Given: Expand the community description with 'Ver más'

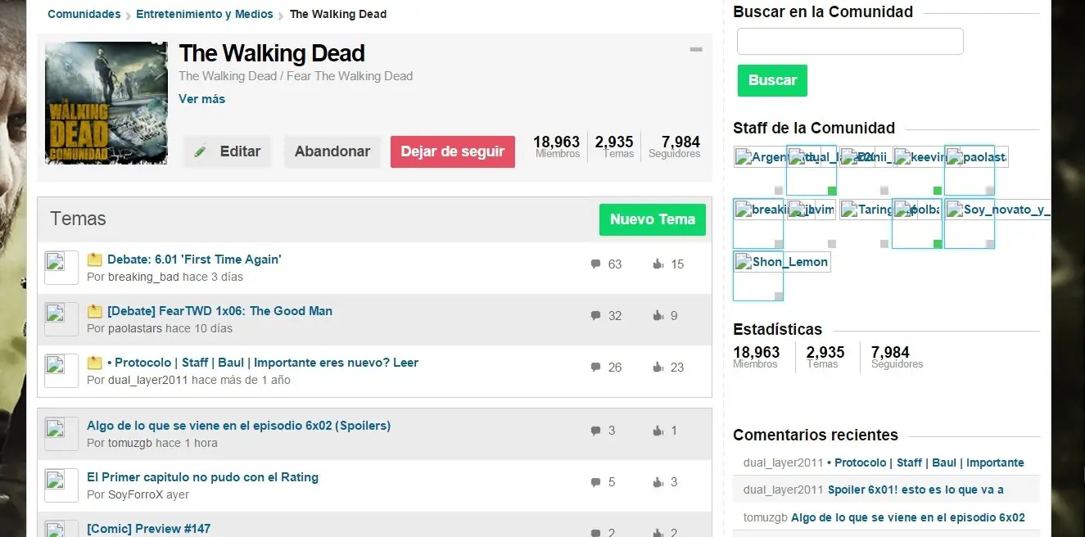Looking at the screenshot, I should (x=201, y=99).
